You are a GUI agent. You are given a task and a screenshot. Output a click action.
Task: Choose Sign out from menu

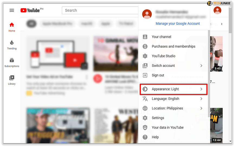point(158,75)
